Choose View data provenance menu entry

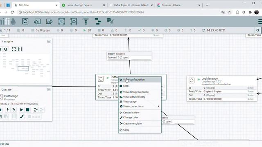click(140, 92)
